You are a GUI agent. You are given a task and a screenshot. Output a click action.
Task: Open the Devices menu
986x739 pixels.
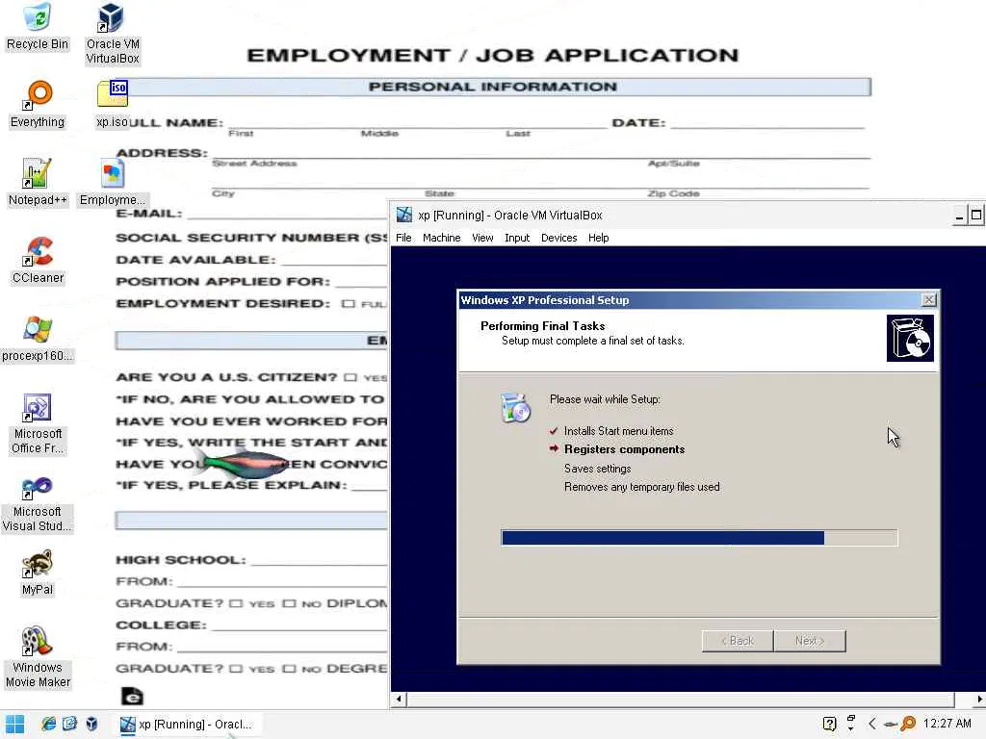pos(559,238)
